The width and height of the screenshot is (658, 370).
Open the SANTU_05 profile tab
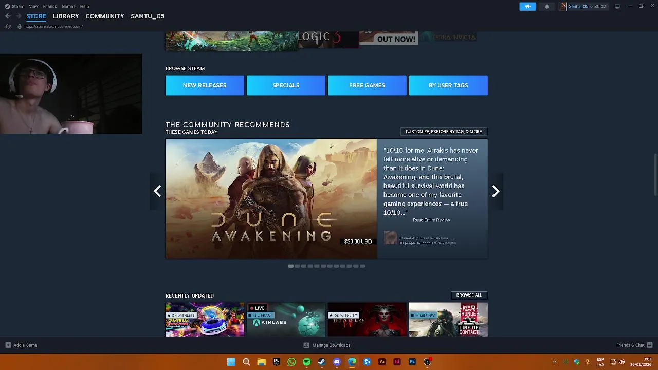coord(148,16)
